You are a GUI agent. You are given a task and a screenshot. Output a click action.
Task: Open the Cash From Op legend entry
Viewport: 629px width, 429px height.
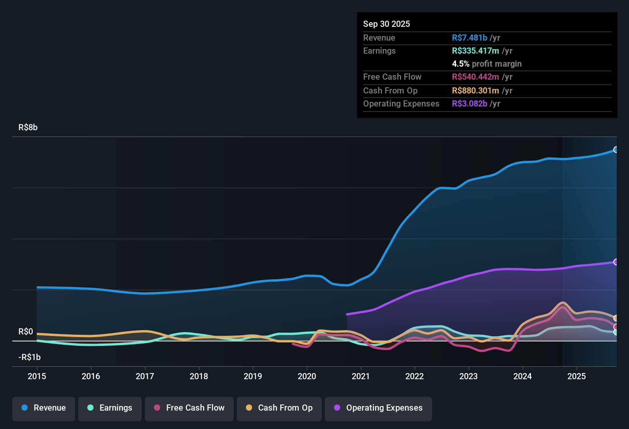coord(279,408)
